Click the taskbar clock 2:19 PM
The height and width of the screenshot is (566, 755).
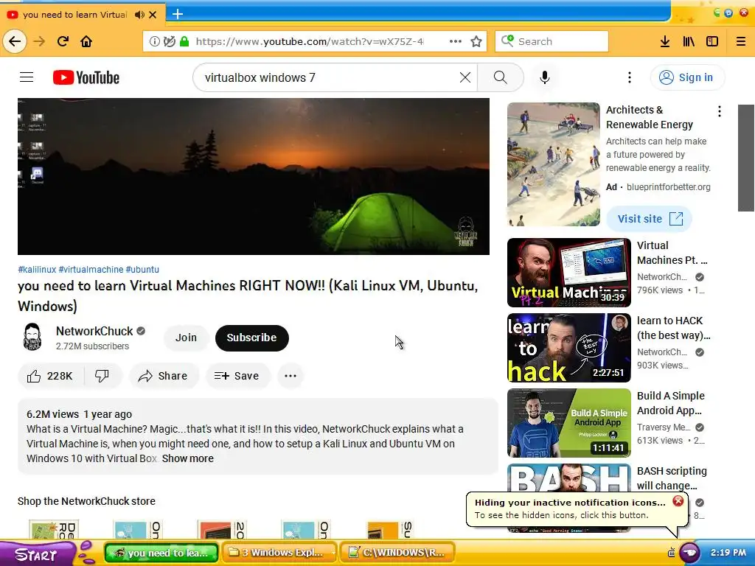[728, 553]
